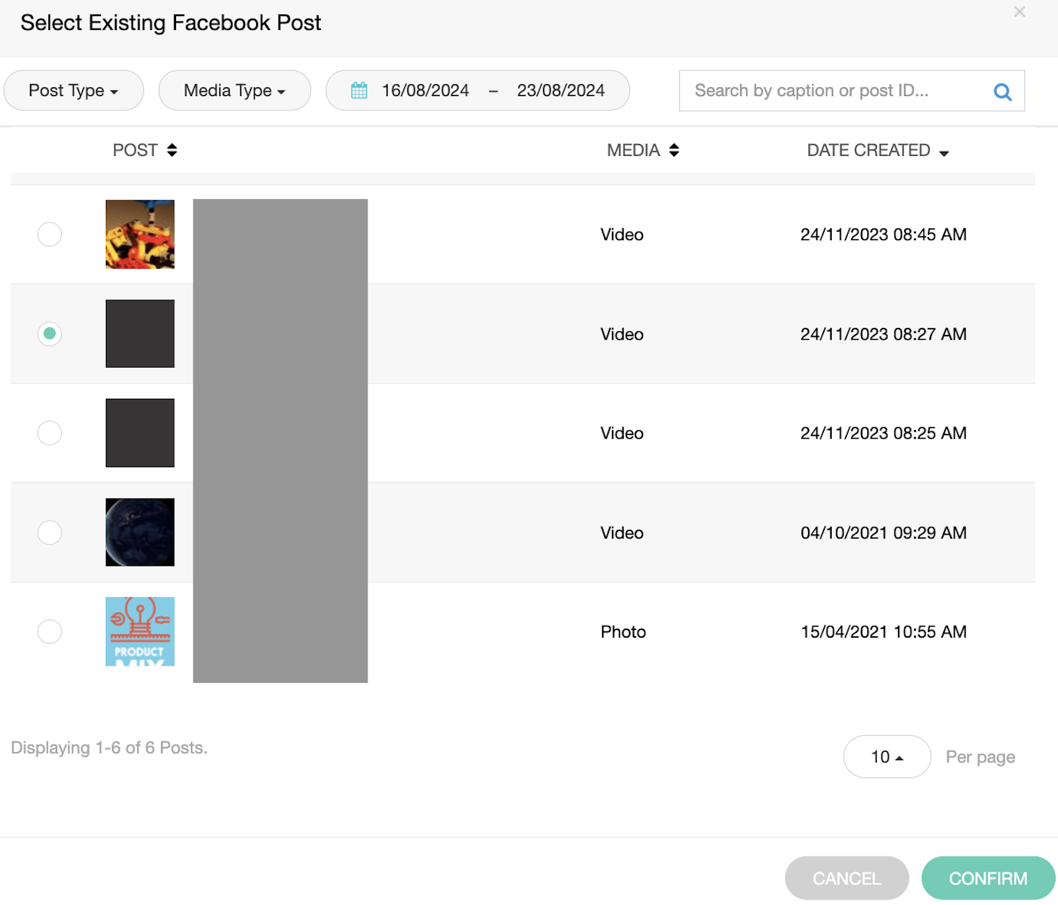The width and height of the screenshot is (1058, 905).
Task: Select the Photo post from 15/04/2021
Action: click(49, 631)
